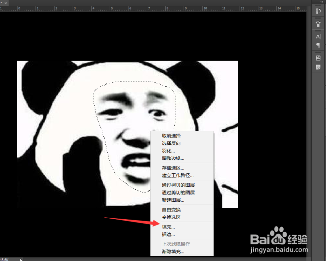Open 调整边缘... from context menu

pyautogui.click(x=182, y=158)
